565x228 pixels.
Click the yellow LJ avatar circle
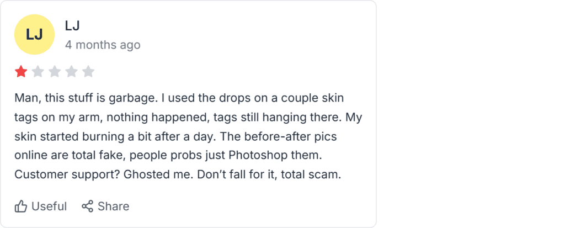[x=34, y=35]
